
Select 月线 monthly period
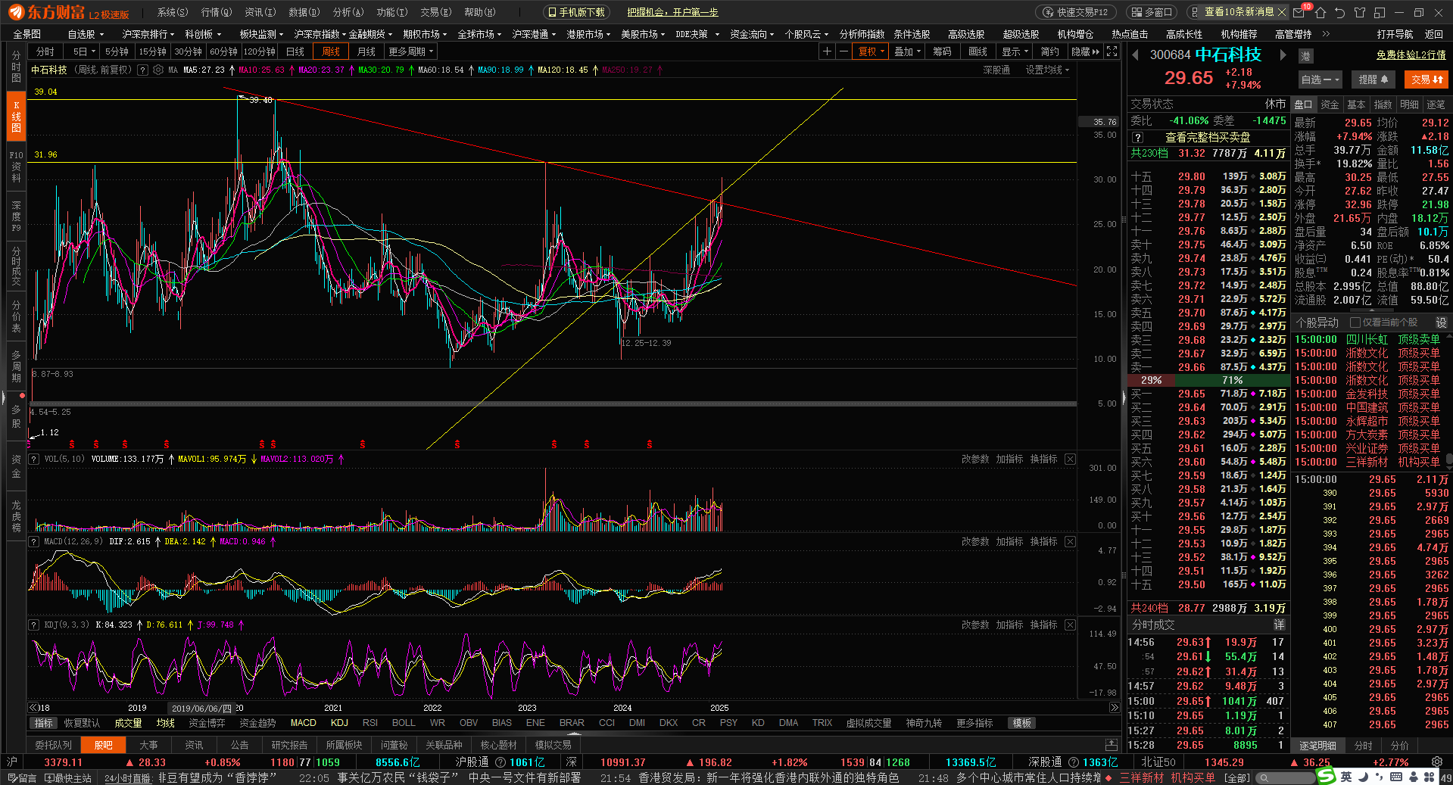[x=366, y=51]
